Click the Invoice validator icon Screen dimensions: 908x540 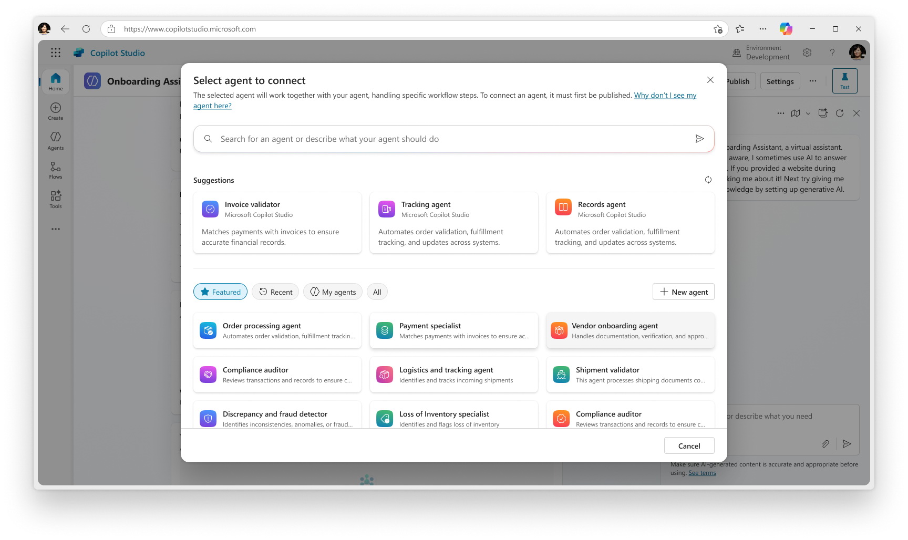click(x=210, y=209)
